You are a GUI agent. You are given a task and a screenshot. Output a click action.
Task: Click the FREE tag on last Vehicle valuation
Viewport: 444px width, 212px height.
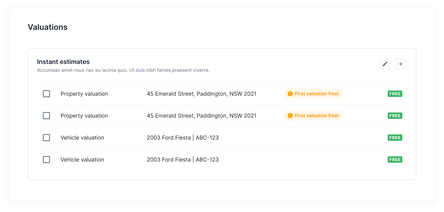[x=395, y=159]
